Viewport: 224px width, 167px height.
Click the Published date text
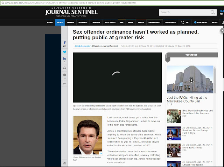point(138,46)
